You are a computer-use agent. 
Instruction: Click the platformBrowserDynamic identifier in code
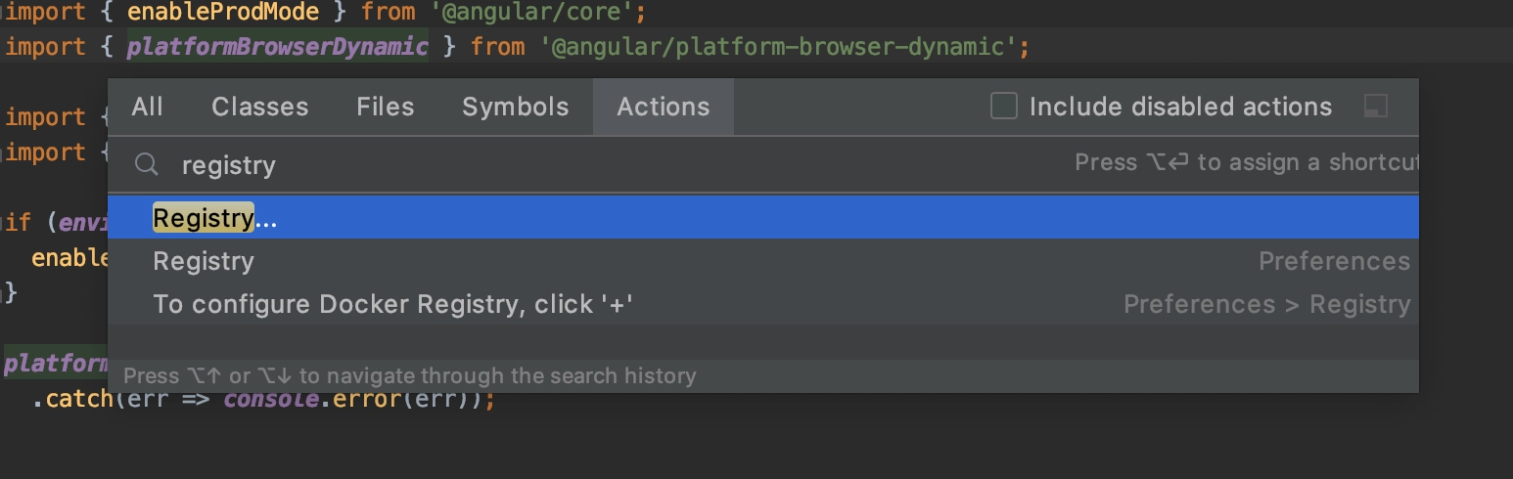click(277, 46)
